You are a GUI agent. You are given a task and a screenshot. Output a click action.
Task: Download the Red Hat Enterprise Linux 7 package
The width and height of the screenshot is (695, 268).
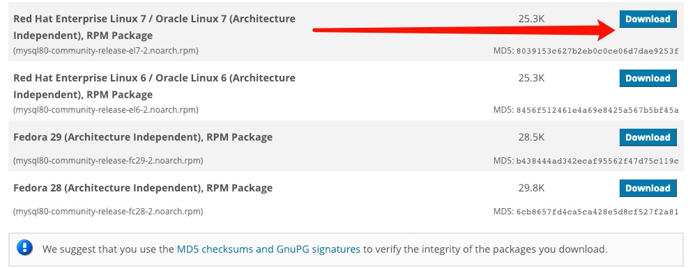point(648,19)
